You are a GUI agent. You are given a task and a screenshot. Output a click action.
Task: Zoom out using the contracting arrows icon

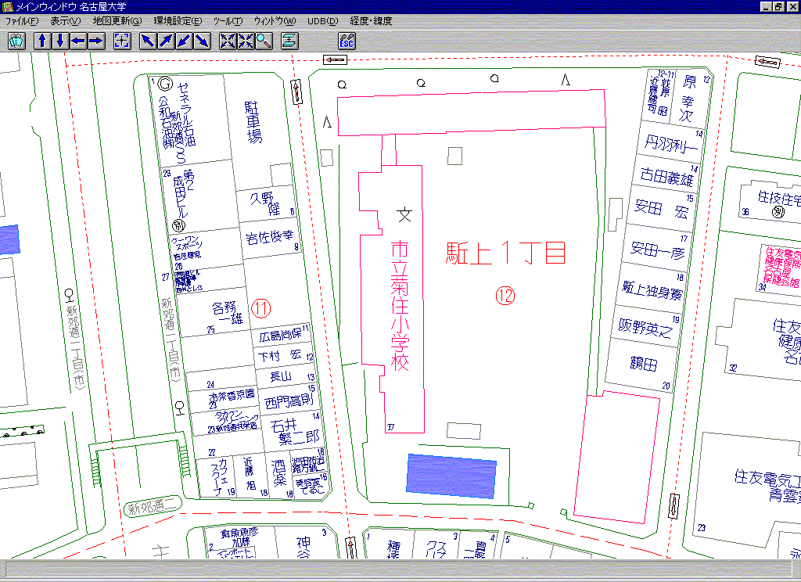246,41
